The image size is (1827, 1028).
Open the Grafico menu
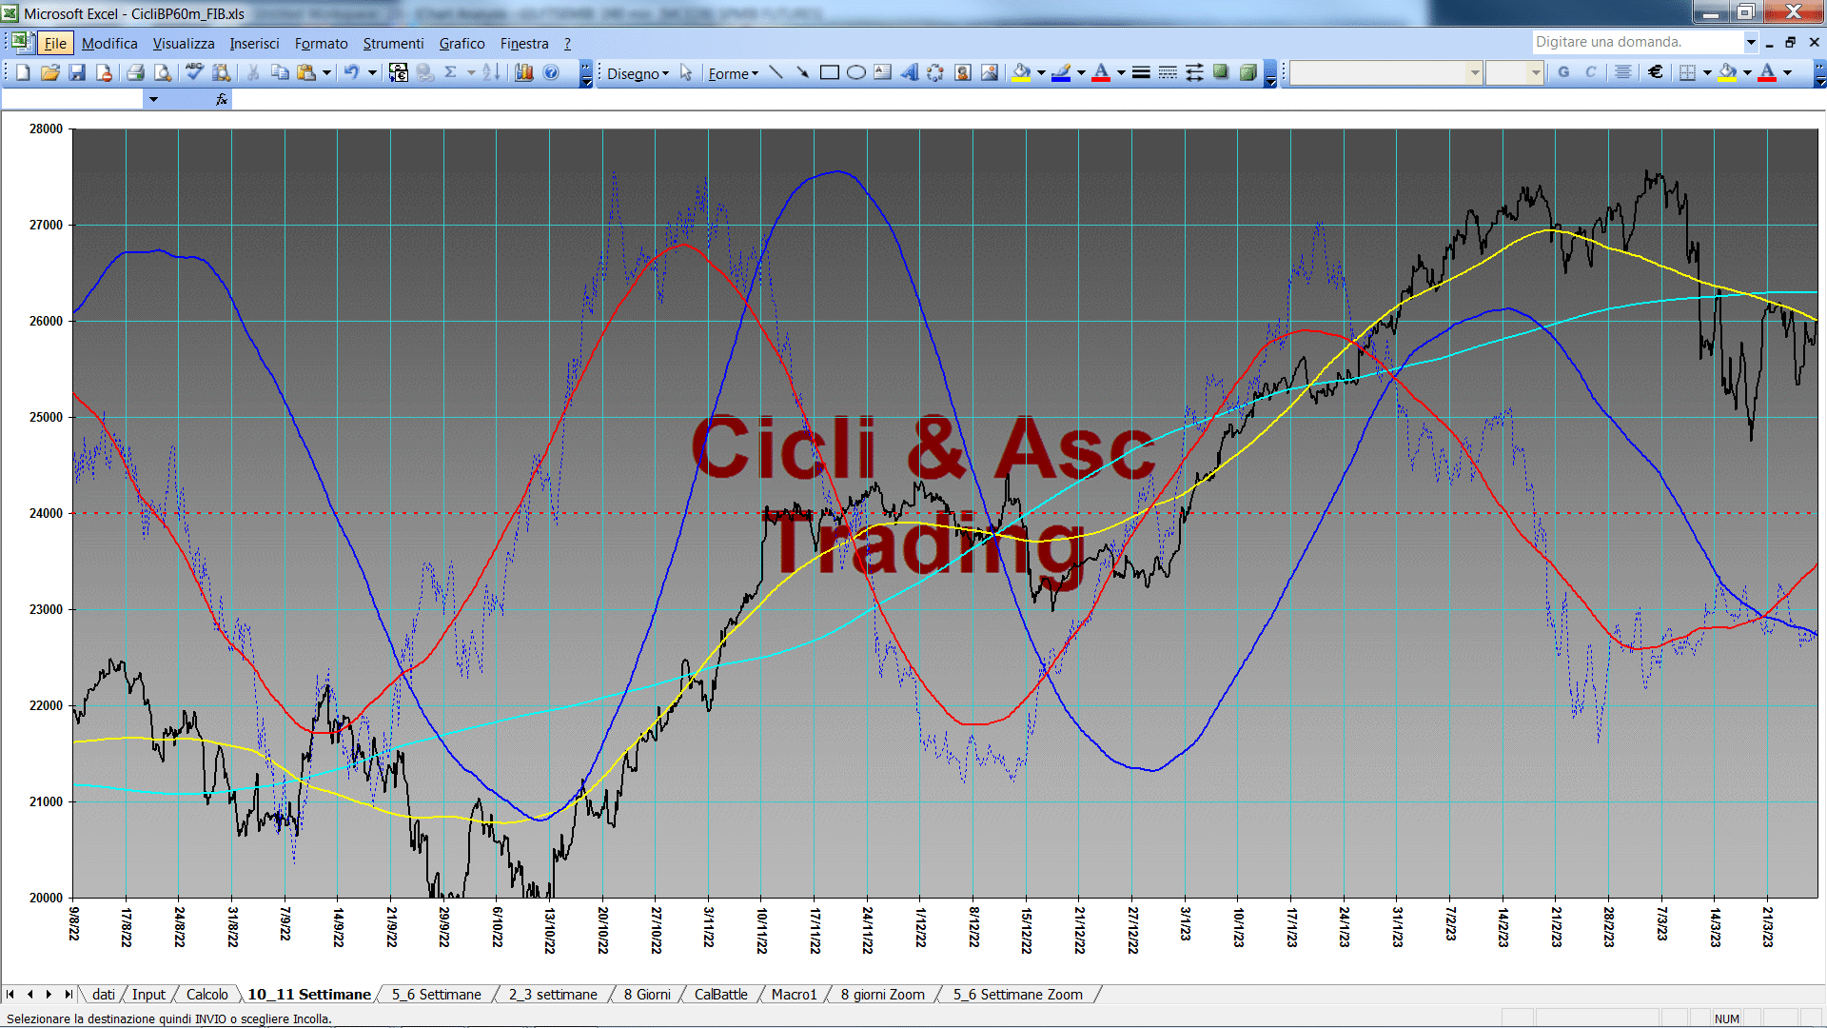462,43
